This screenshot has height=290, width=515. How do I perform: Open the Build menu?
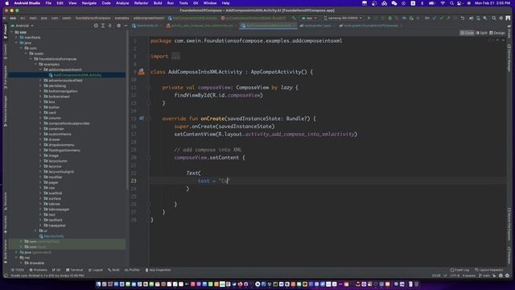[x=158, y=3]
